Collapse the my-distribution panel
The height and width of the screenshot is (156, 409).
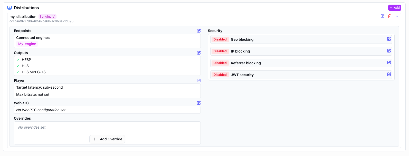(397, 16)
